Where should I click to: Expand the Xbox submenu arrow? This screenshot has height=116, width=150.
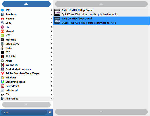click(x=51, y=61)
